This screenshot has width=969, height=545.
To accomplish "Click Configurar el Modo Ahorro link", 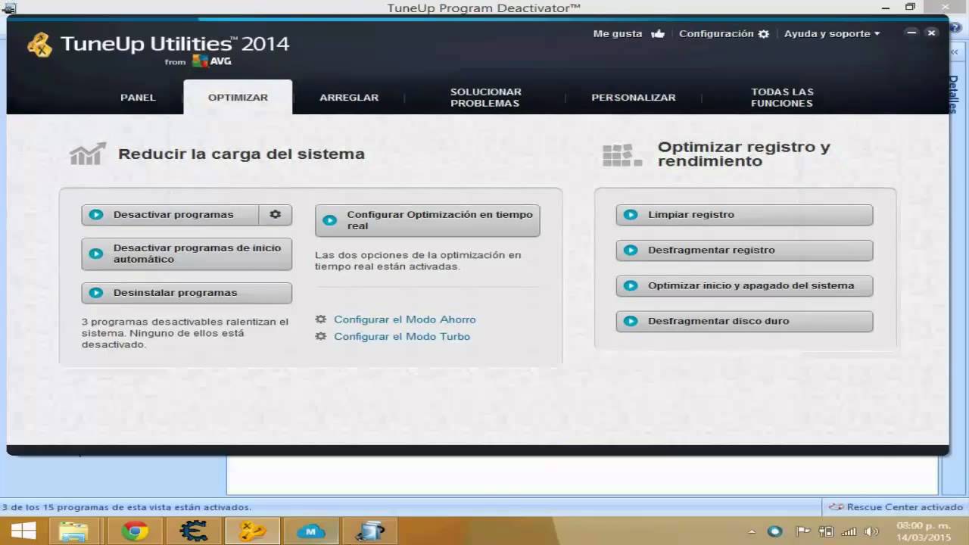I will (405, 319).
